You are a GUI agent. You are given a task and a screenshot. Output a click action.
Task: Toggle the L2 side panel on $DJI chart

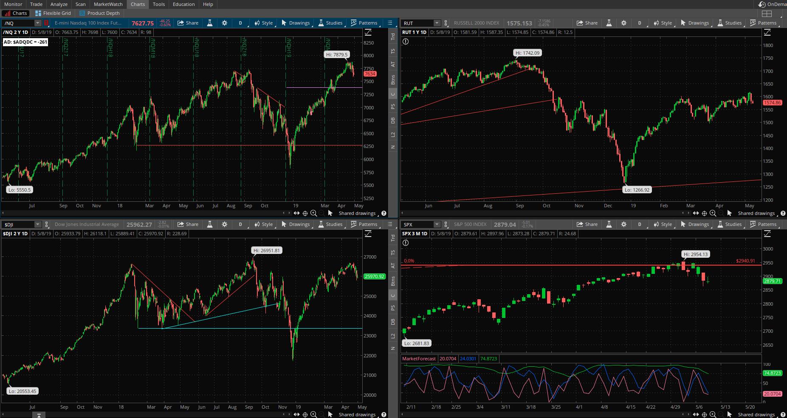click(x=393, y=336)
